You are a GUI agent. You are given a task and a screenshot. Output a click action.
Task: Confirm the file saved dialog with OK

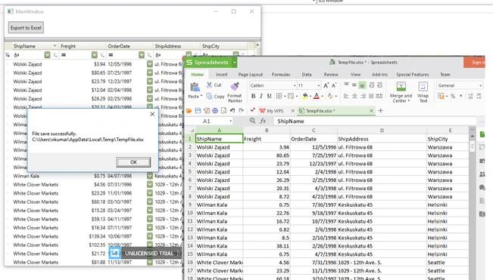133,162
